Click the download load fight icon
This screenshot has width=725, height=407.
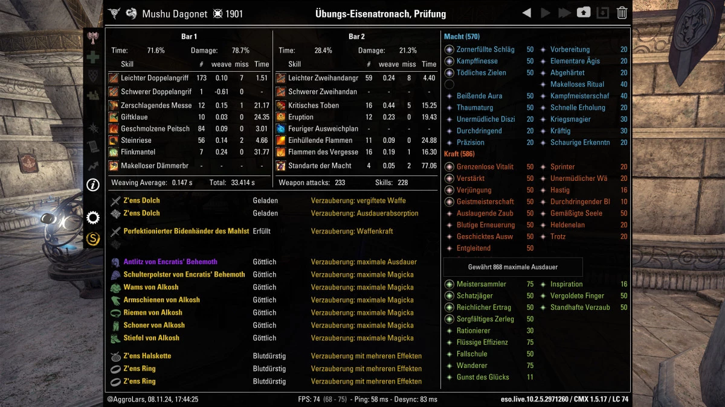coord(603,13)
